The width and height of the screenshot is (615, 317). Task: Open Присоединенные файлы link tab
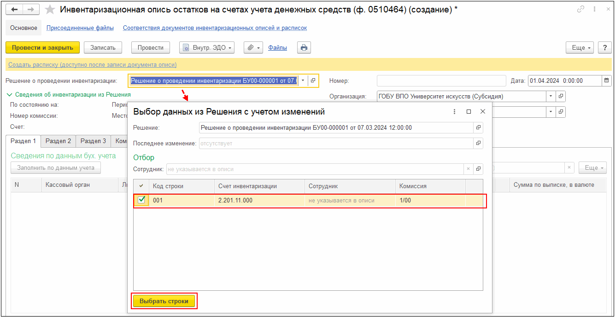[80, 28]
